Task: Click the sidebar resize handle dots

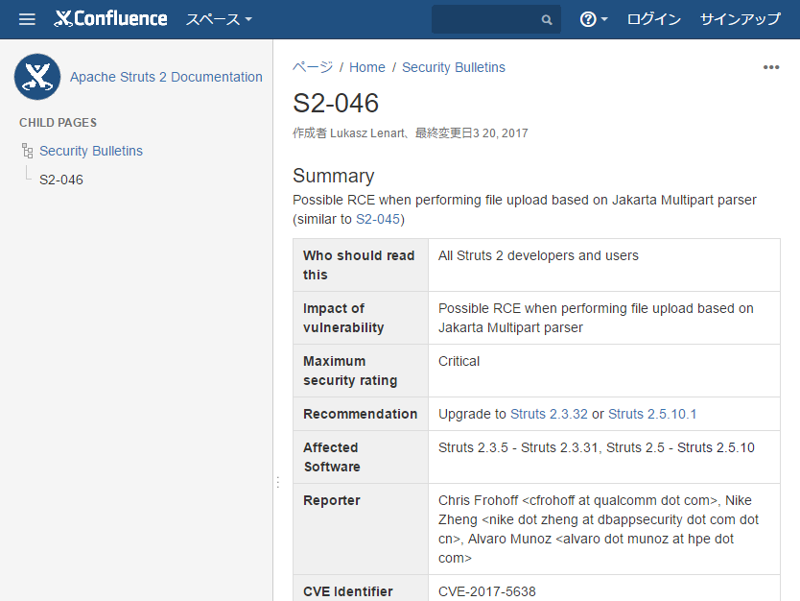Action: pos(277,482)
